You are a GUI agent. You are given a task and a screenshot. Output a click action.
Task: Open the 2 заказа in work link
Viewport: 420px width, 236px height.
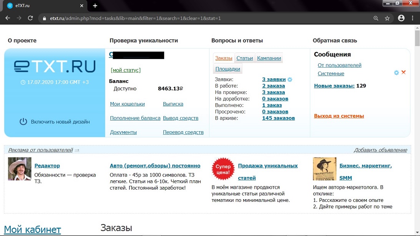coord(274,86)
